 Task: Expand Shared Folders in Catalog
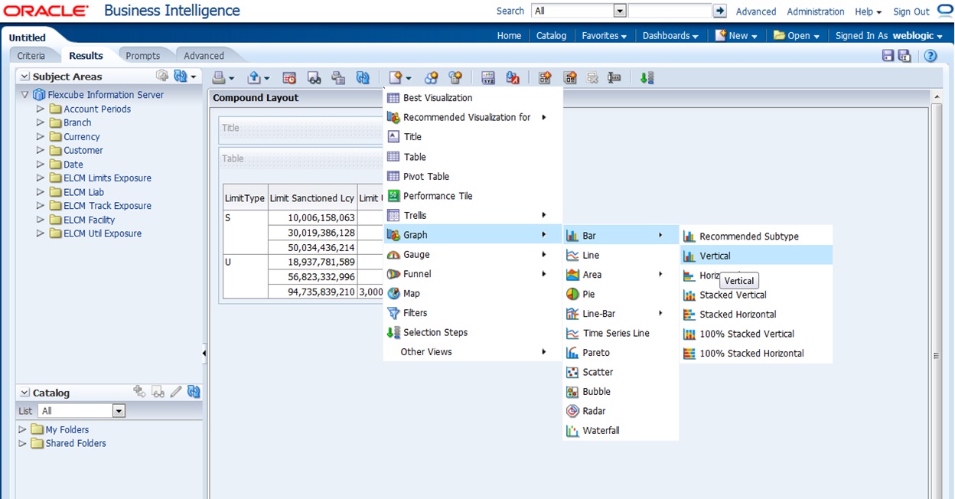pos(22,443)
